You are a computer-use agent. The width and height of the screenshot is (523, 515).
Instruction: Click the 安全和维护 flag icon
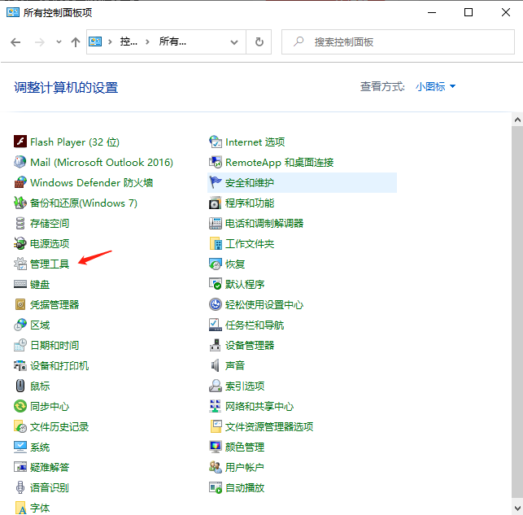215,182
